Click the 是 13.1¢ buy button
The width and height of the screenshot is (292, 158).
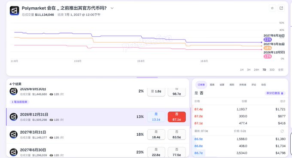point(156,117)
